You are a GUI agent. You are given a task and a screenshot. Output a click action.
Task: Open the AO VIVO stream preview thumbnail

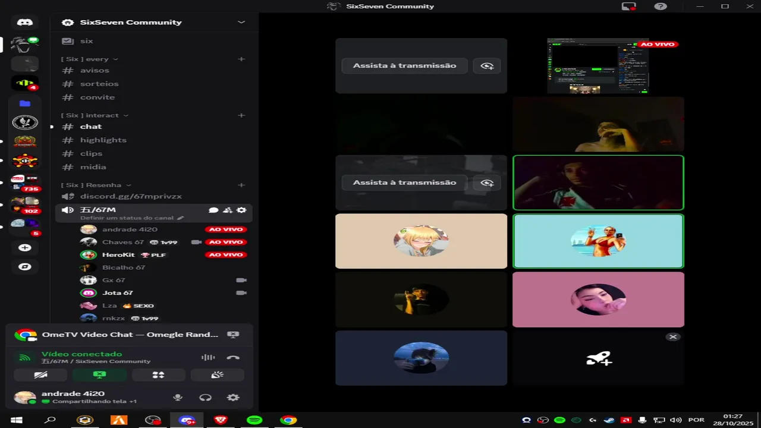click(x=598, y=66)
